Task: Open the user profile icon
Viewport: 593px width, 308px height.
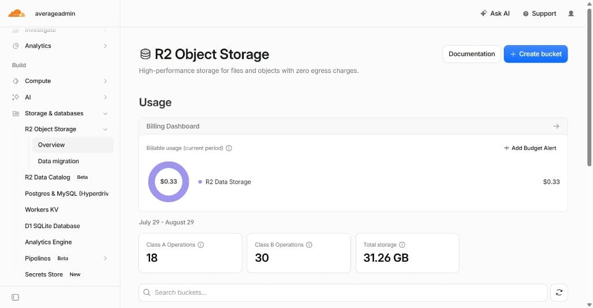Action: 571,13
